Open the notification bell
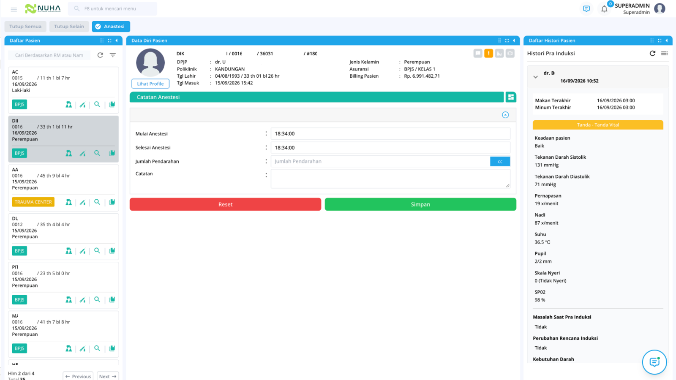Viewport: 676px width, 380px height. (604, 9)
